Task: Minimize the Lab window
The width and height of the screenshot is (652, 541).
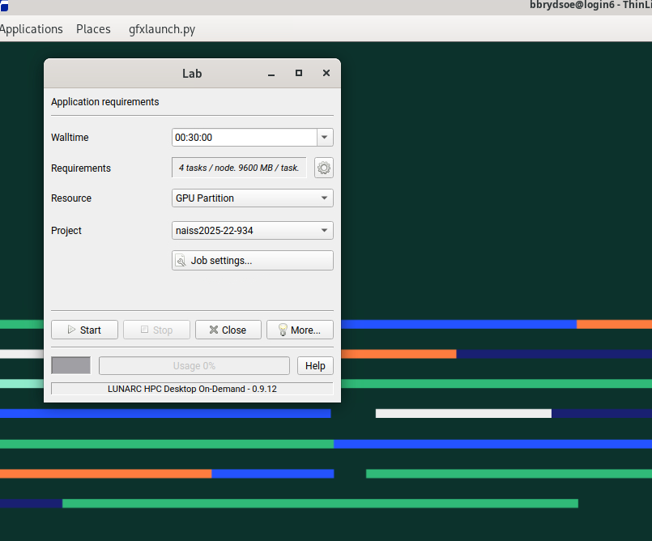Action: click(271, 73)
